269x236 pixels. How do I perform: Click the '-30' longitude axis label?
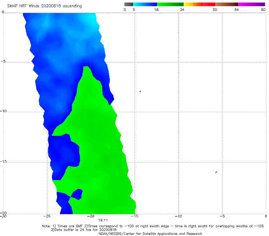point(3,216)
